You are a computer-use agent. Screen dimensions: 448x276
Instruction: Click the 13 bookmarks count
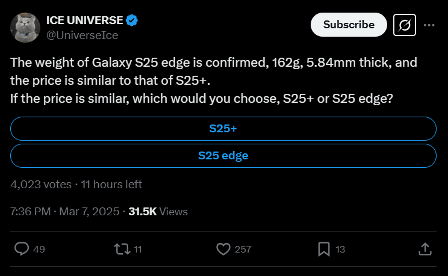pyautogui.click(x=340, y=249)
